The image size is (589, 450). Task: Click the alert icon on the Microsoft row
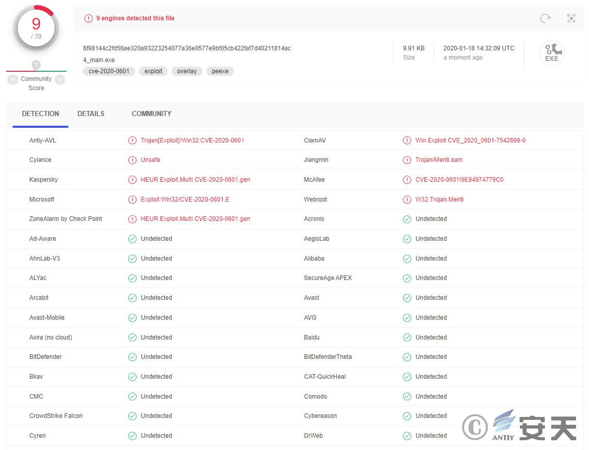coord(132,200)
